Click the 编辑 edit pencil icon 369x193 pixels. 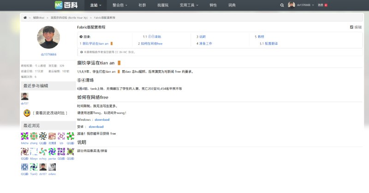(351, 27)
